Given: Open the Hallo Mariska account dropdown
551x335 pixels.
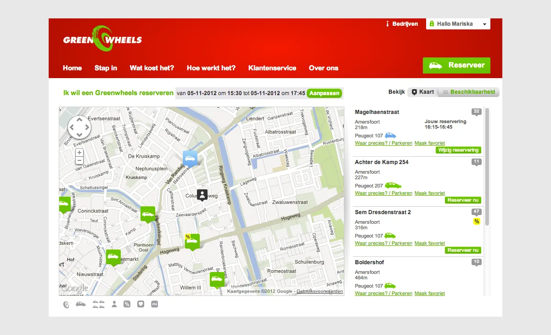Looking at the screenshot, I should pos(458,24).
